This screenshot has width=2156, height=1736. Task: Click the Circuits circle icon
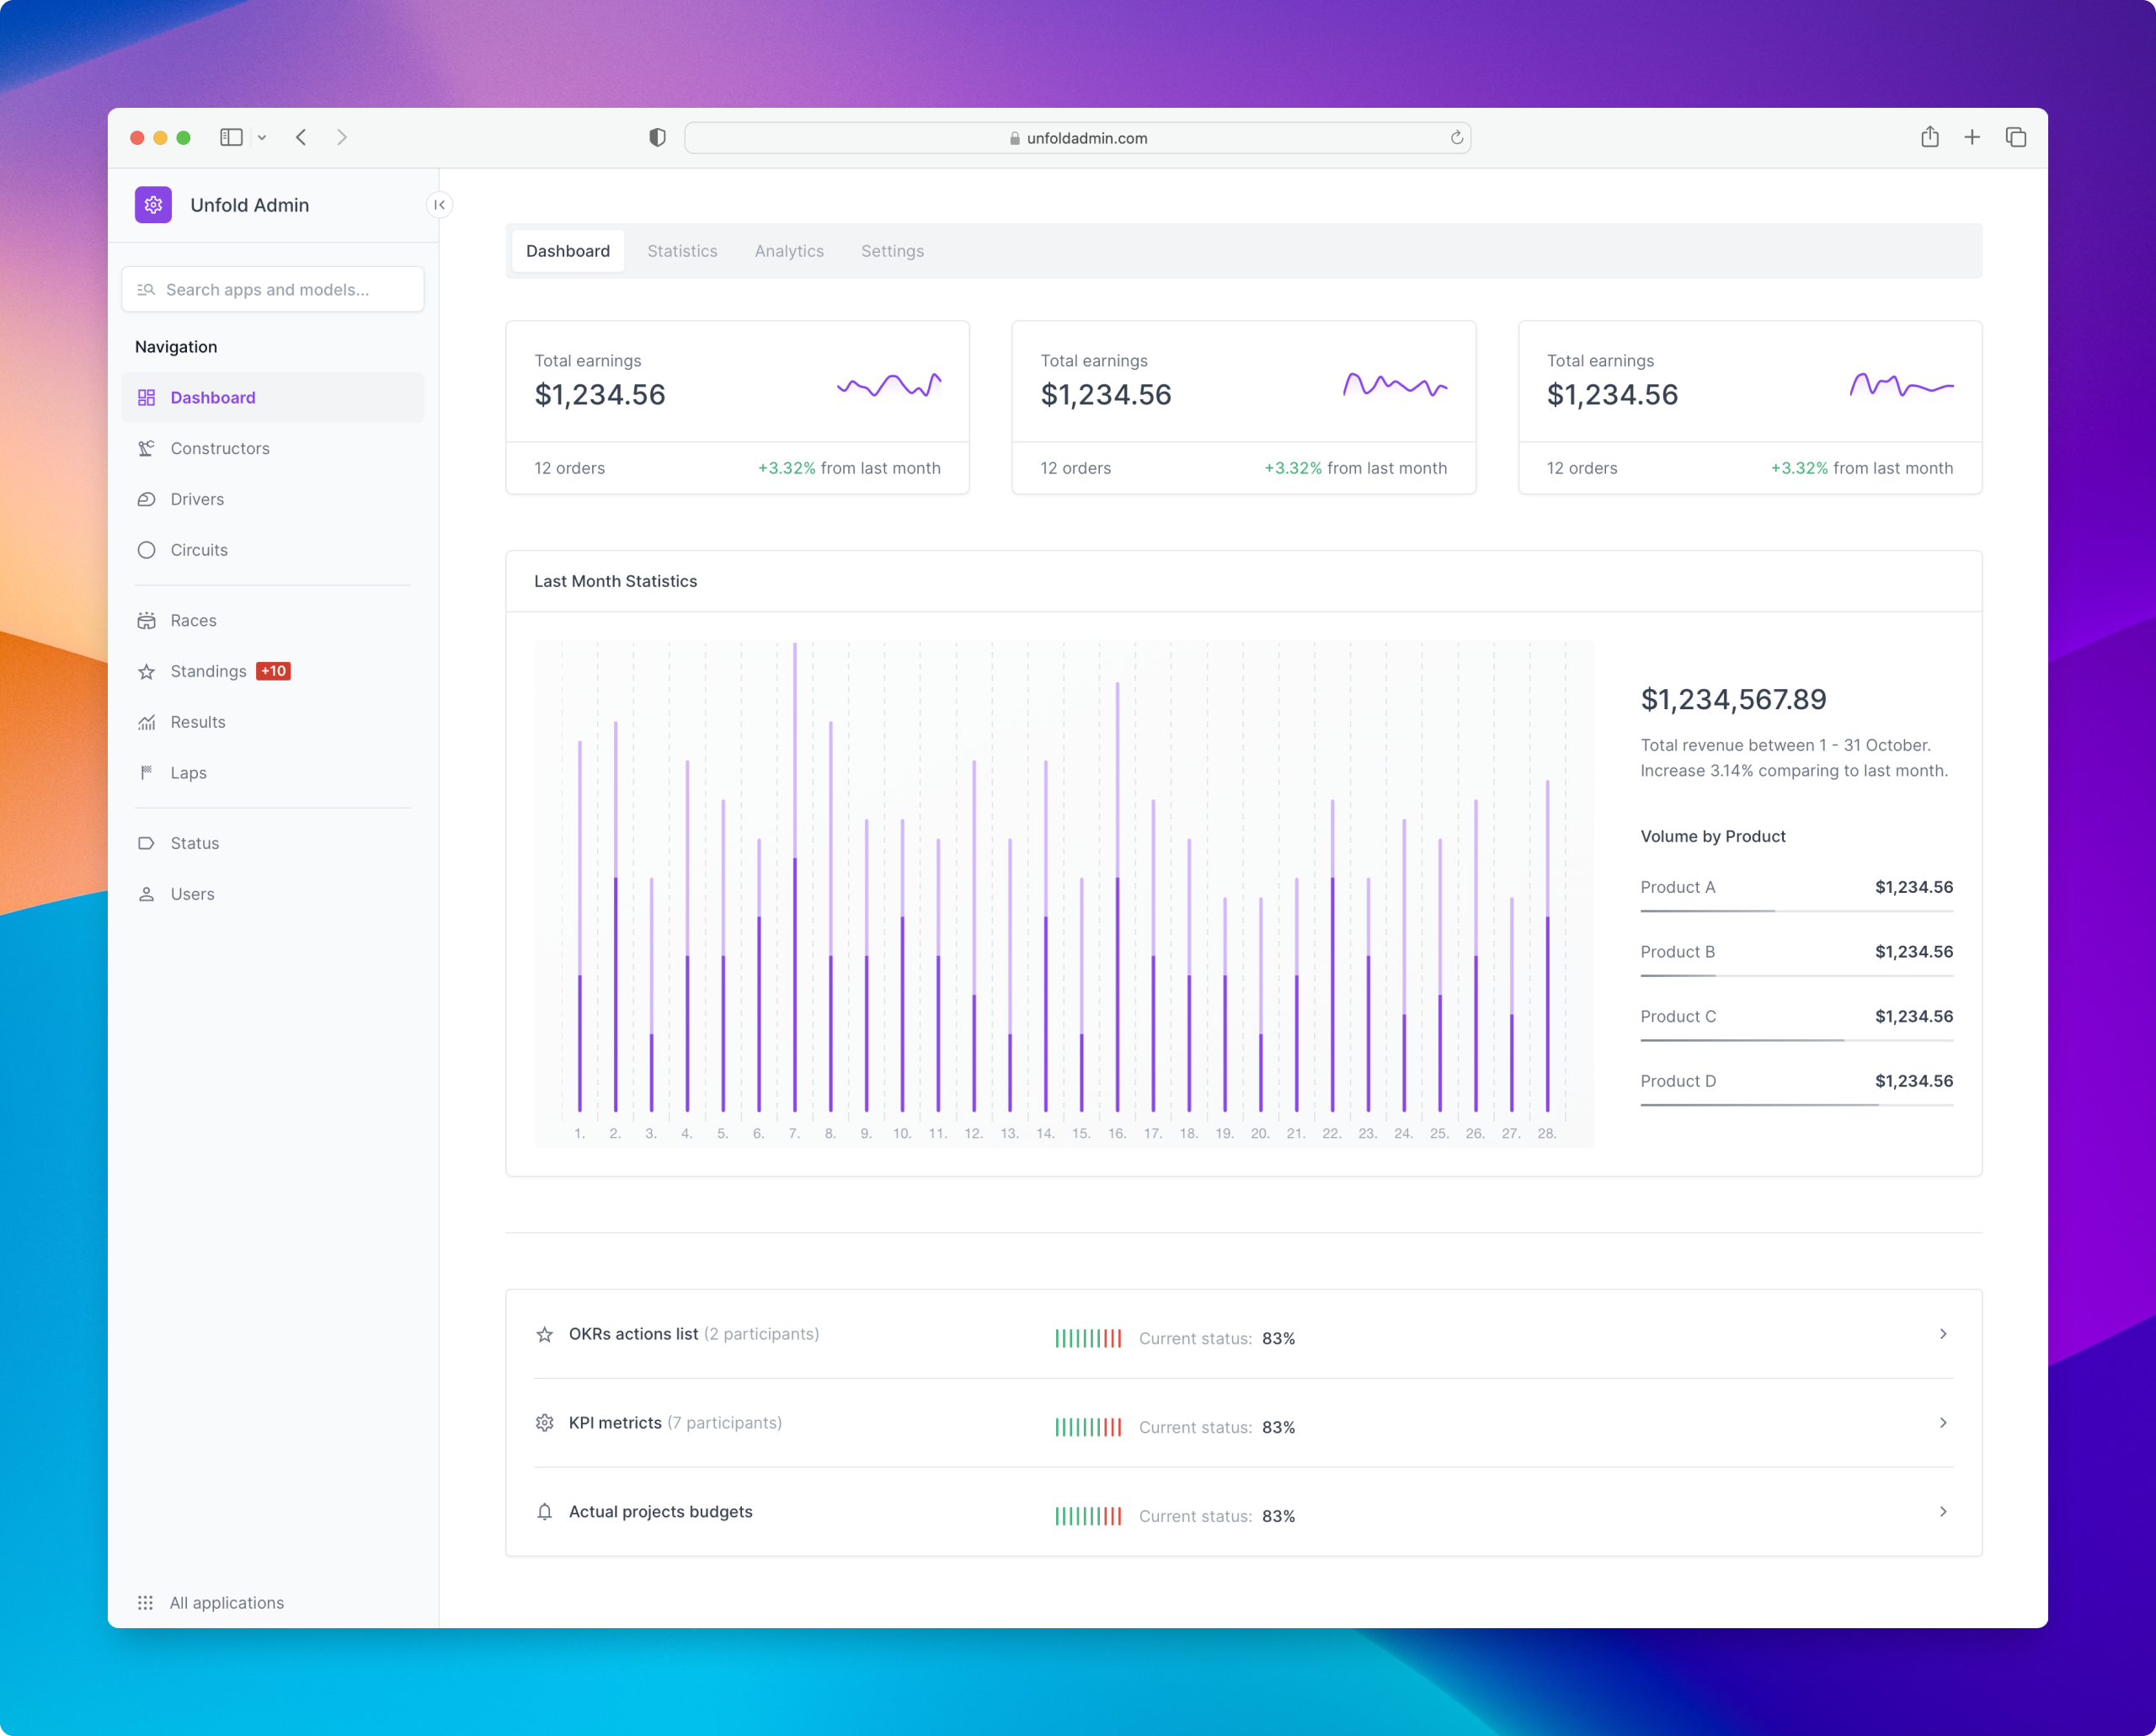point(147,549)
